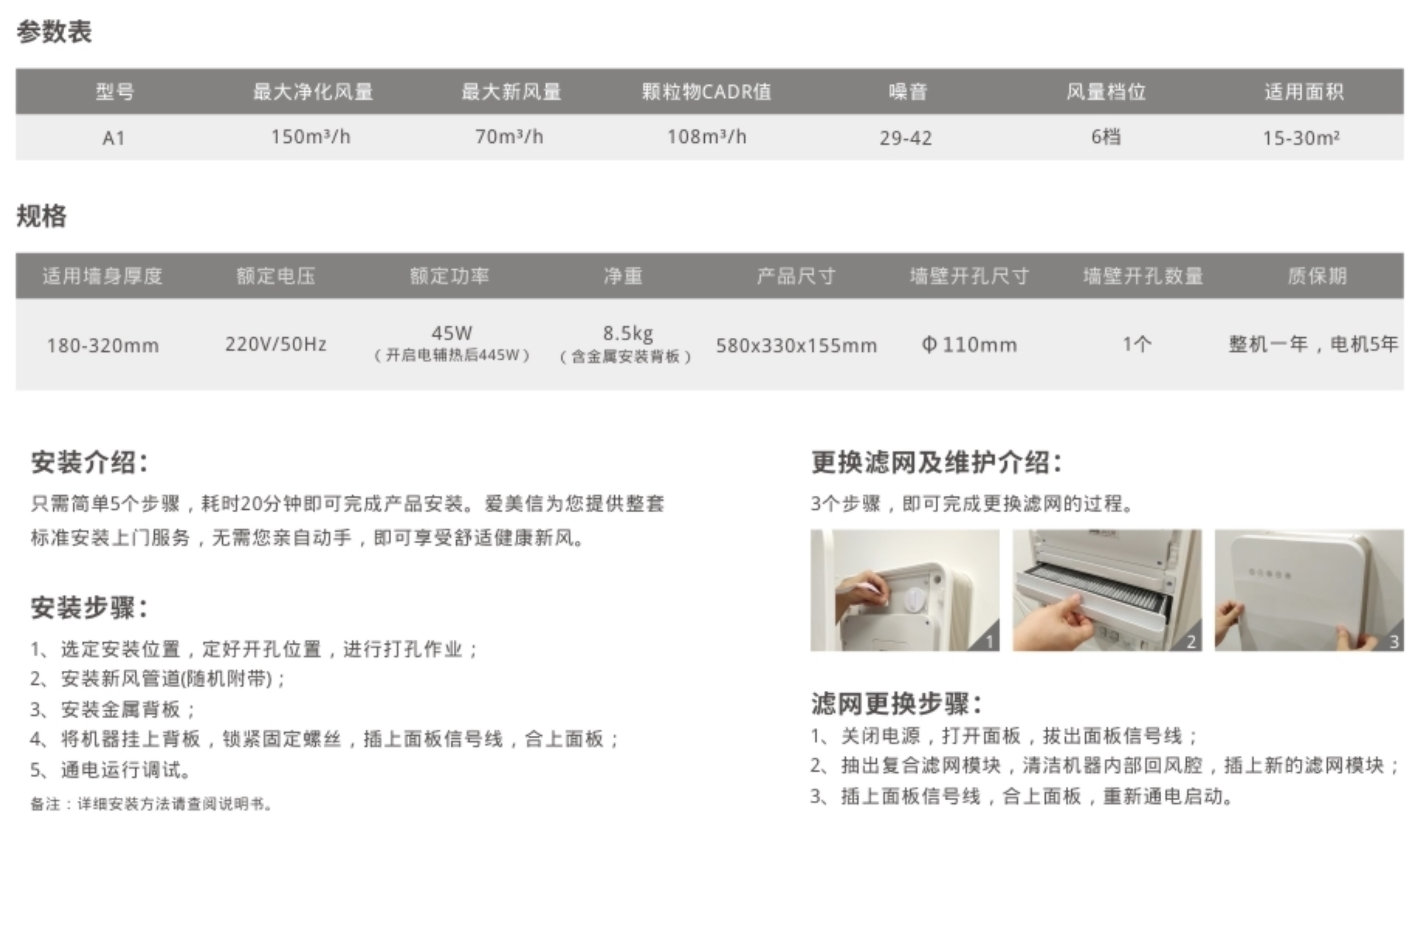Click the 参数表 section heading
This screenshot has width=1406, height=943.
coord(54,31)
